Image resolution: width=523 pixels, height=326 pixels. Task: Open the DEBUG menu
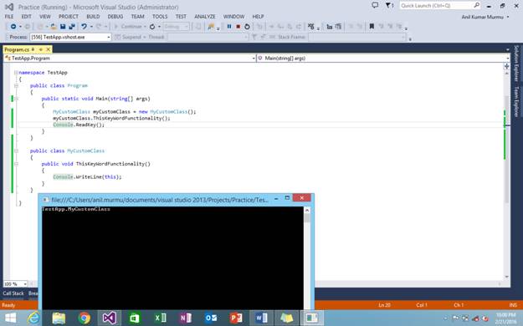[x=115, y=17]
